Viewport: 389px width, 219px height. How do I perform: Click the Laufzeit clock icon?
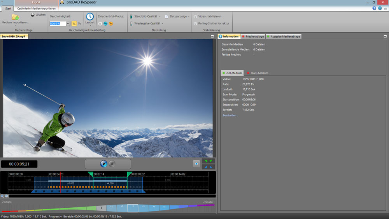[90, 17]
